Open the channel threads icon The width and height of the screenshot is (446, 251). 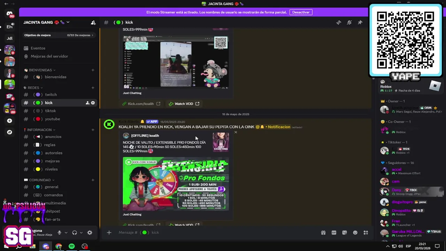point(338,22)
